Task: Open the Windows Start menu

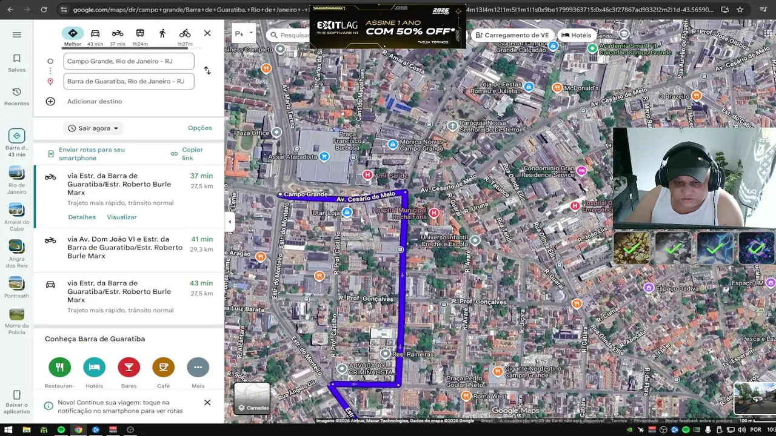Action: pyautogui.click(x=8, y=430)
